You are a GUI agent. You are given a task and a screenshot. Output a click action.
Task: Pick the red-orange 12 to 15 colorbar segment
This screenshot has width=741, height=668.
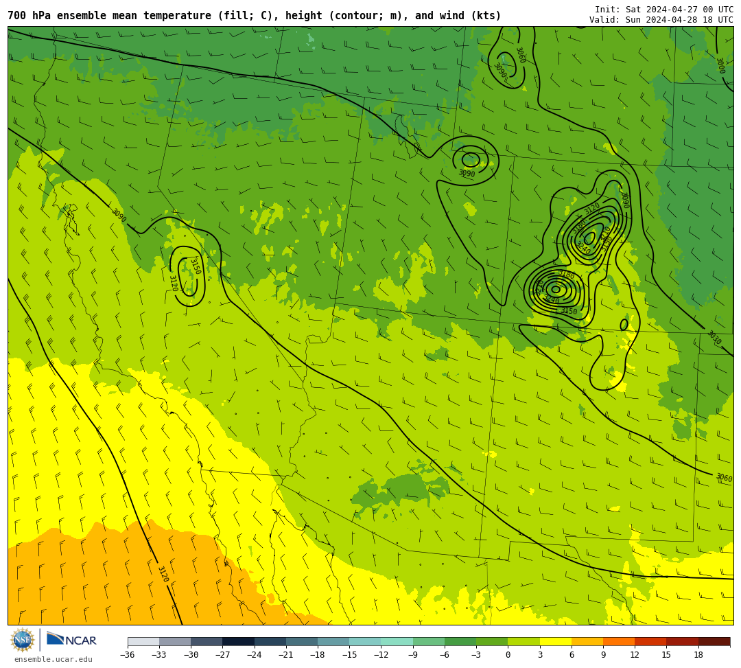coord(650,641)
